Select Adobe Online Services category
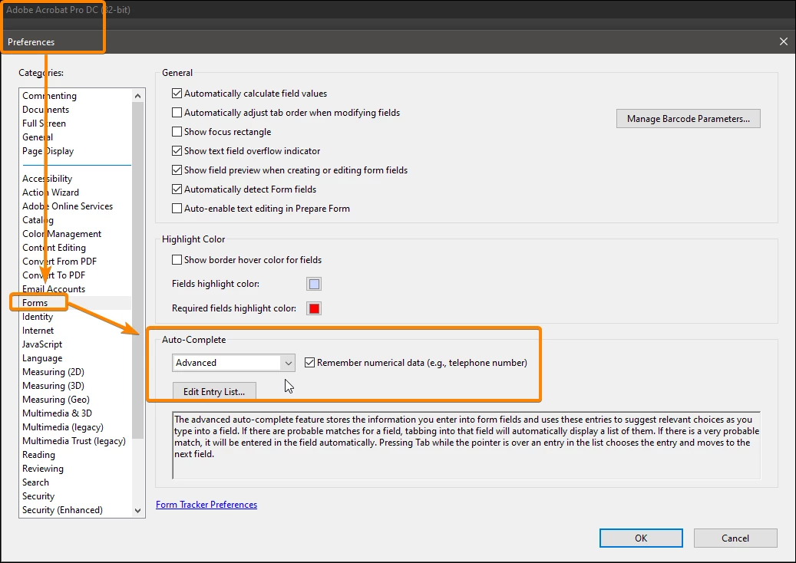This screenshot has width=796, height=563. 68,206
